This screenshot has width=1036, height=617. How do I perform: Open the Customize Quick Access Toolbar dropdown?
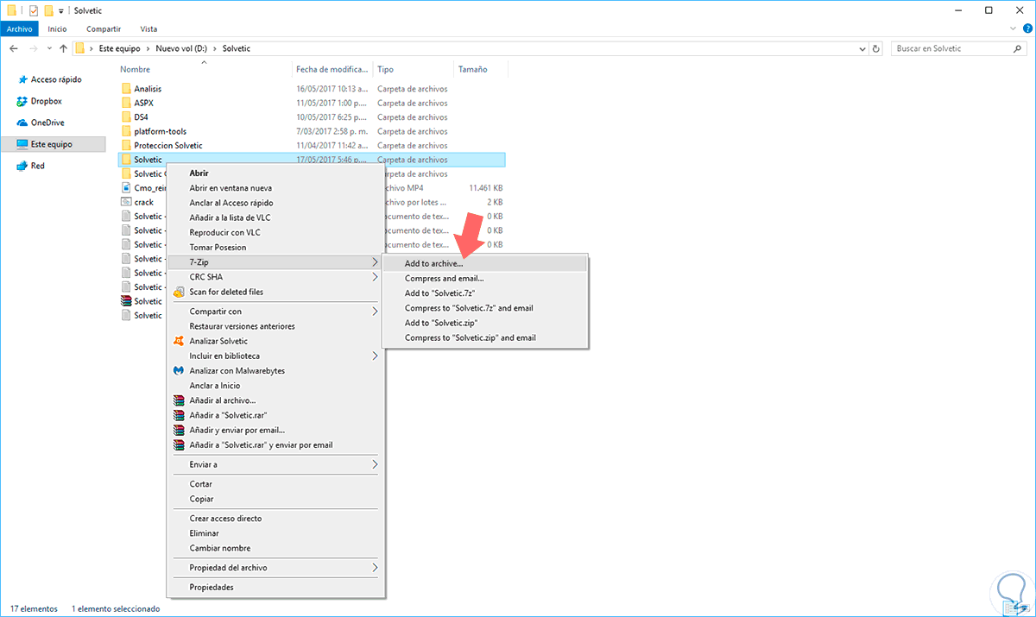[x=61, y=11]
